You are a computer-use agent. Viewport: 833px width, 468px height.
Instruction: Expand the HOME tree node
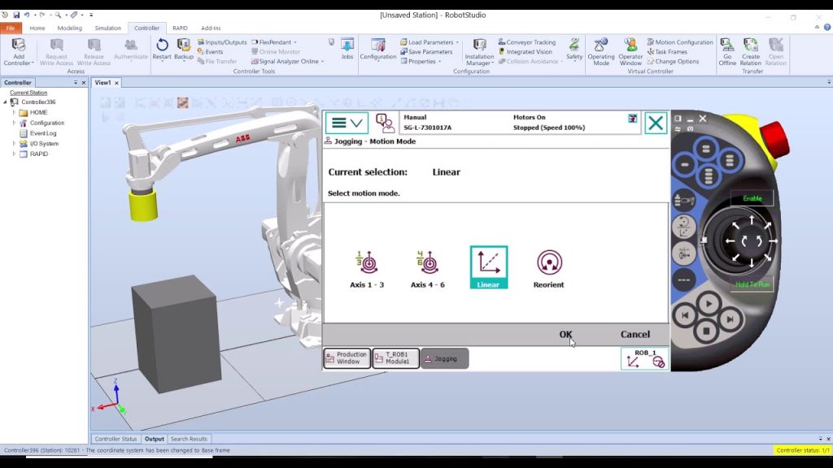[14, 112]
